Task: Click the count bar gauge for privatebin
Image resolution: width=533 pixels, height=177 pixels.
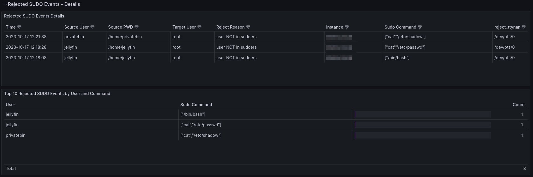Action: pos(422,135)
